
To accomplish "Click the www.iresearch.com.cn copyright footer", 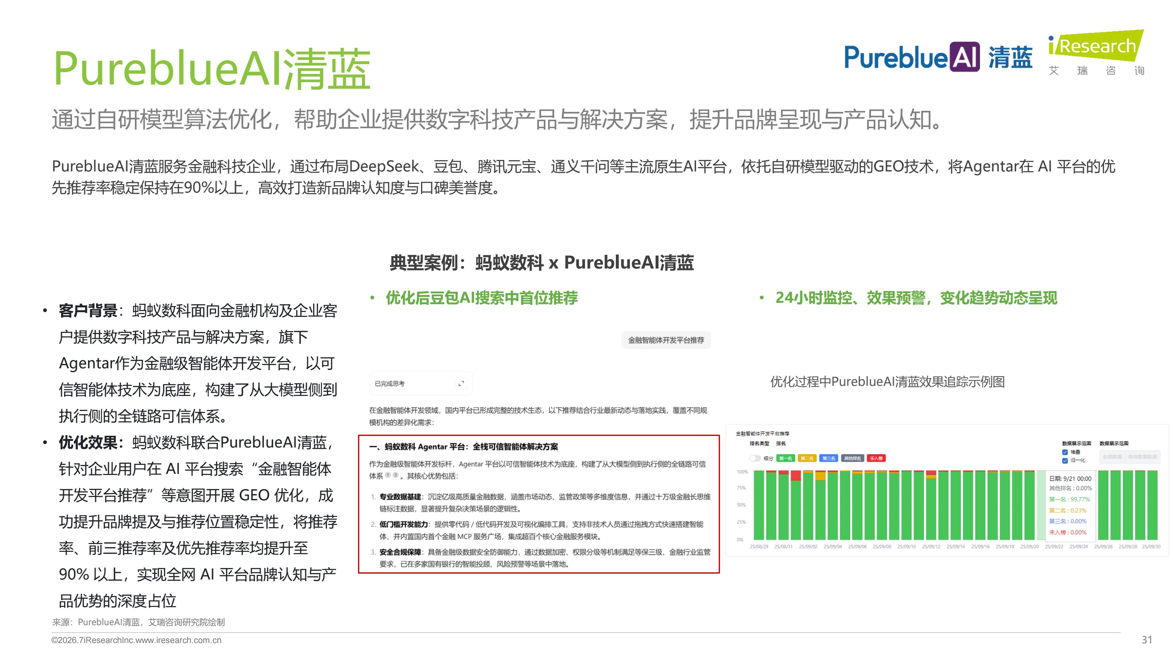I will 137,640.
